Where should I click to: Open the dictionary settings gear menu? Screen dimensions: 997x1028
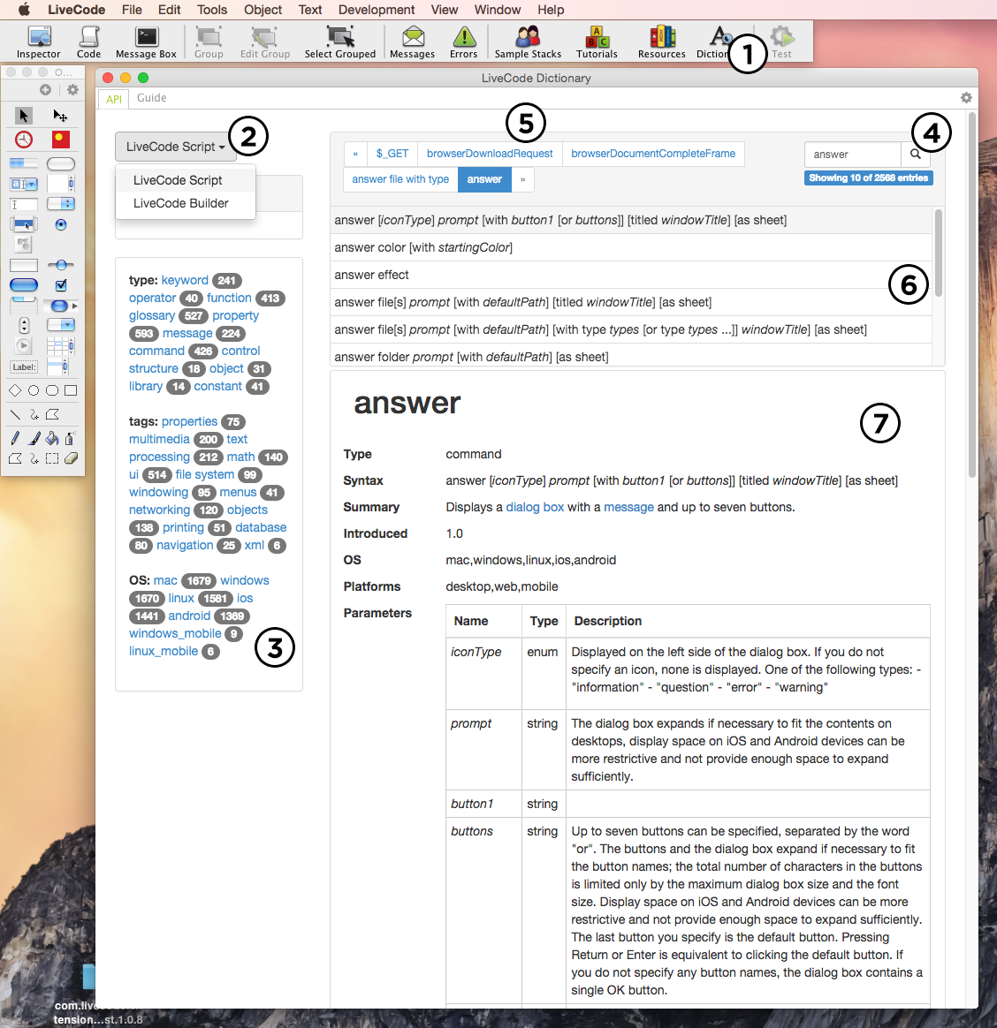(x=966, y=98)
